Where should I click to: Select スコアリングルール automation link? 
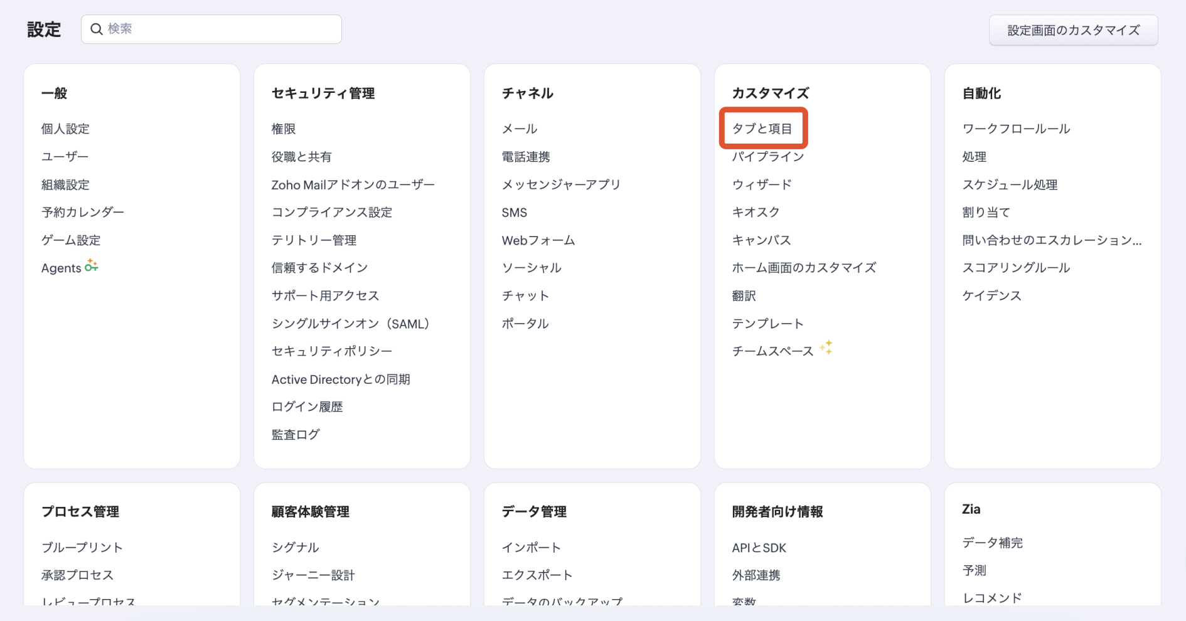[x=1016, y=268]
